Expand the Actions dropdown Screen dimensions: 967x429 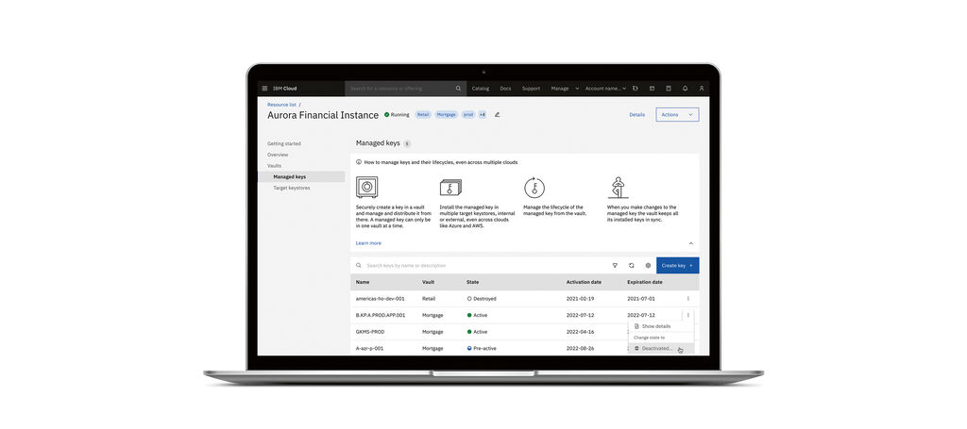click(677, 115)
